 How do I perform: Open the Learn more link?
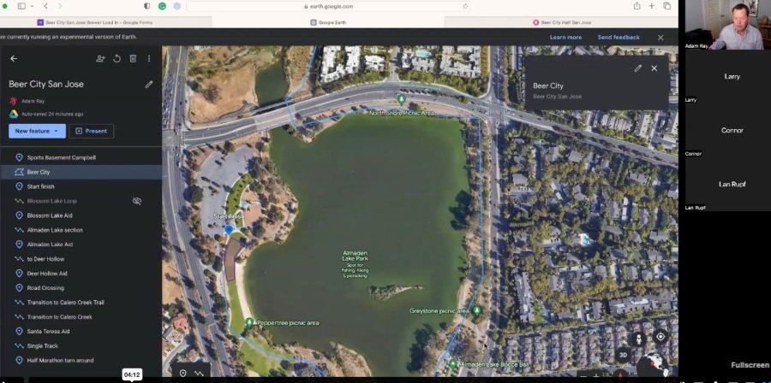click(565, 38)
